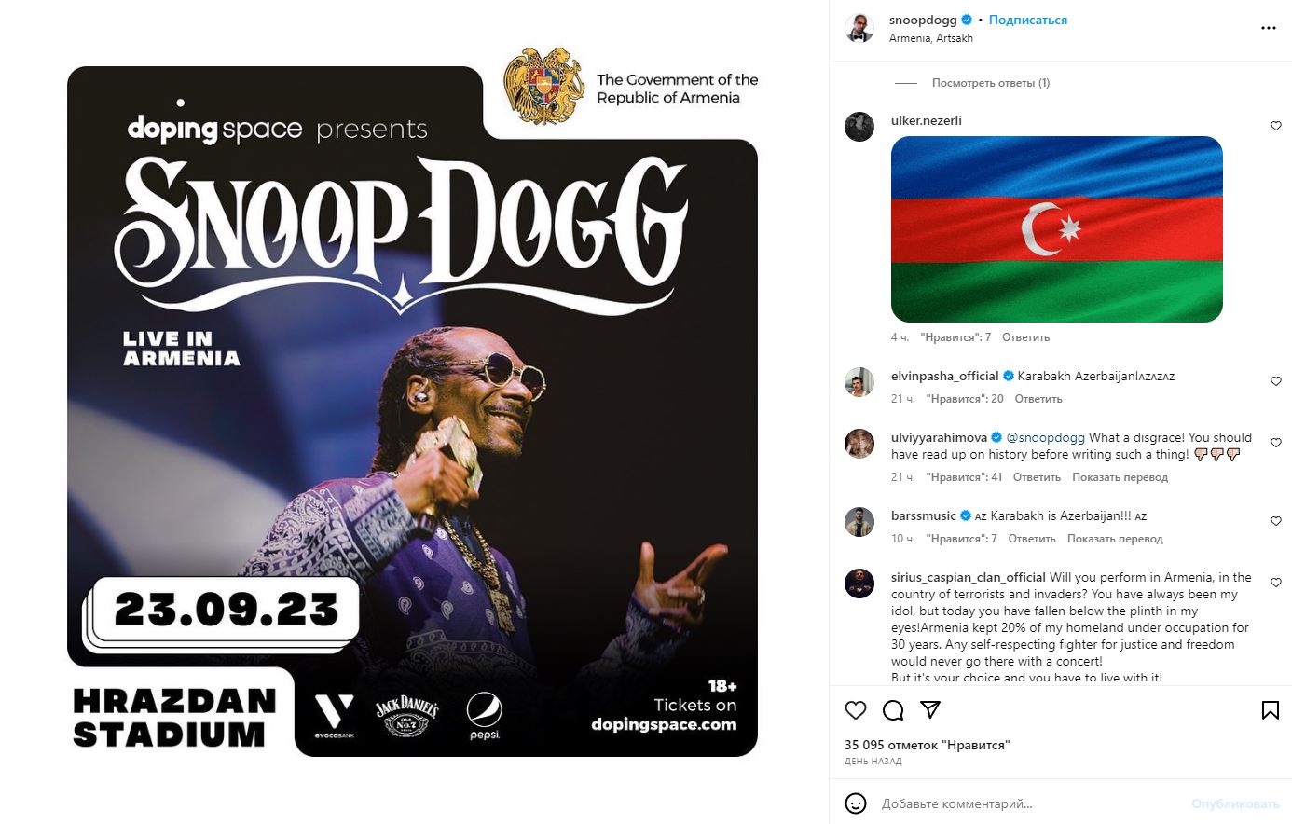The width and height of the screenshot is (1292, 824).
Task: Like barssmusic's comment heart
Action: [1276, 521]
